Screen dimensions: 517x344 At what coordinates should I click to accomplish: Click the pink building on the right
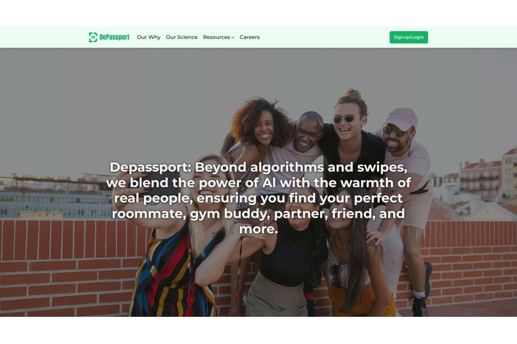click(481, 181)
